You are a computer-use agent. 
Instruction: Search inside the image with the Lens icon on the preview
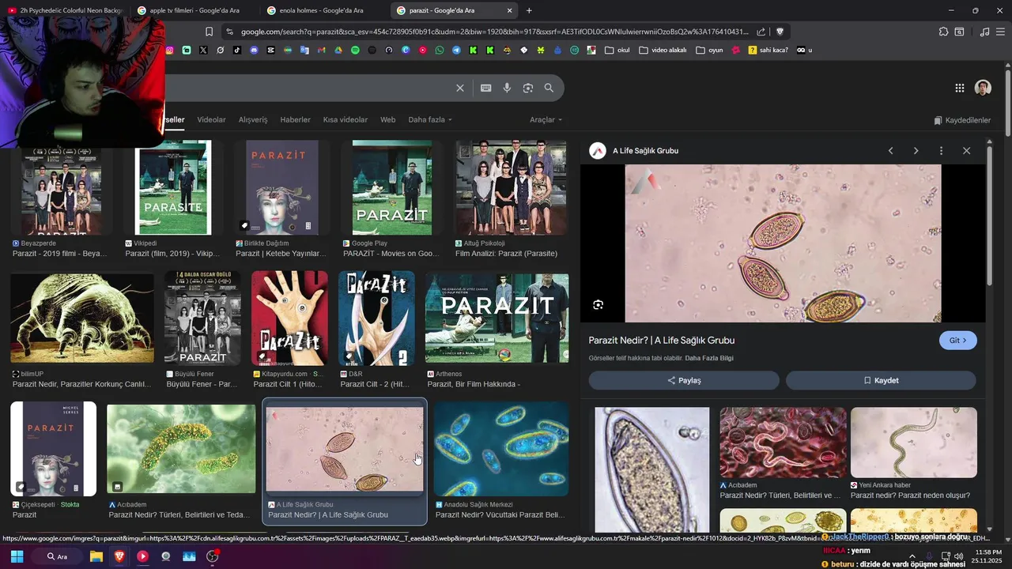tap(598, 305)
